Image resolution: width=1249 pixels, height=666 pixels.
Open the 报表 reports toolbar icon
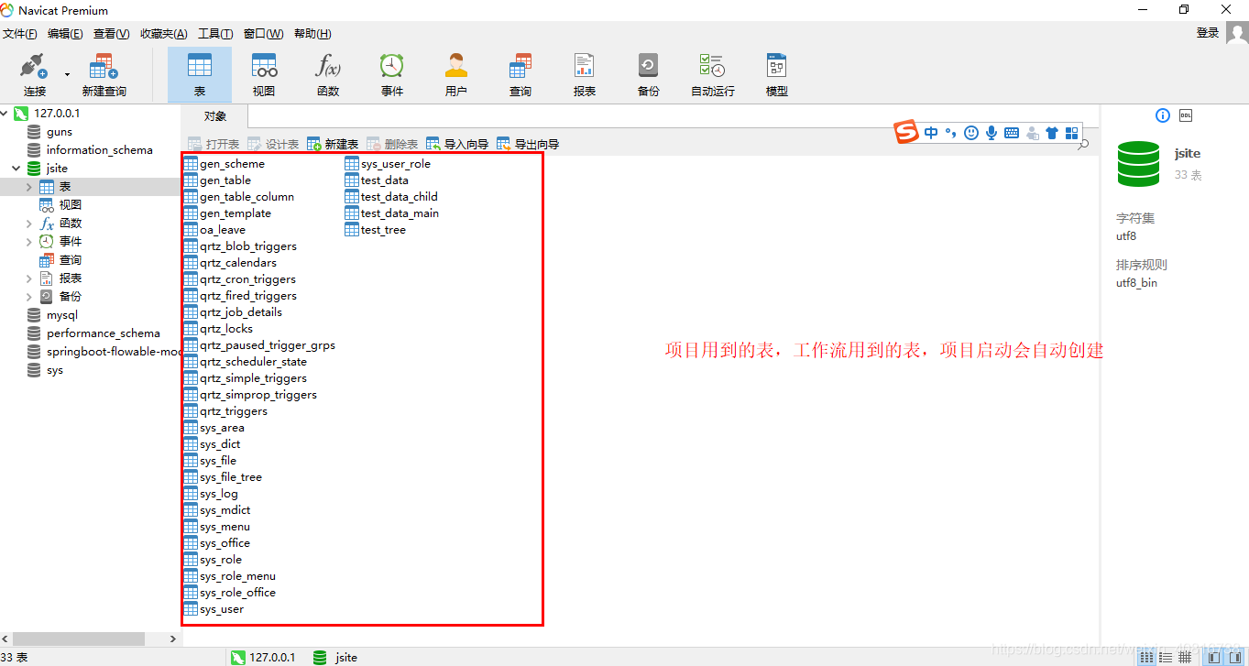pos(585,74)
